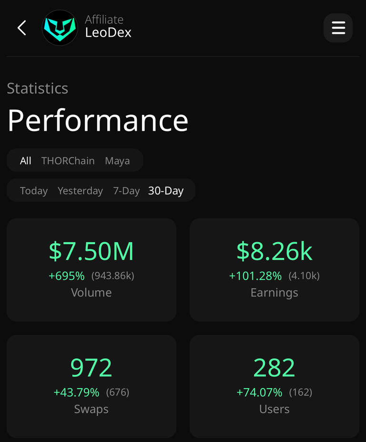Show Today's performance
Screen dimensions: 366x442
pyautogui.click(x=33, y=191)
